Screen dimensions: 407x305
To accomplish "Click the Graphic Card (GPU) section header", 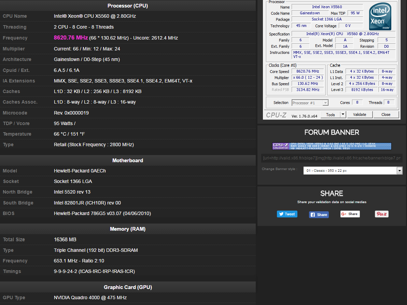I will 128,287.
